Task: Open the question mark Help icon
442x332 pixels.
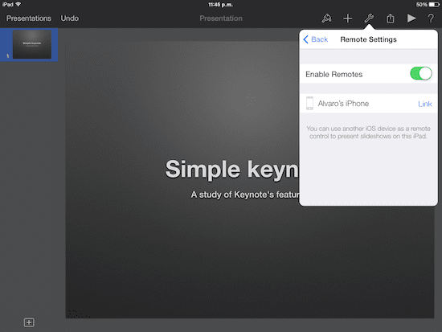Action: (431, 18)
